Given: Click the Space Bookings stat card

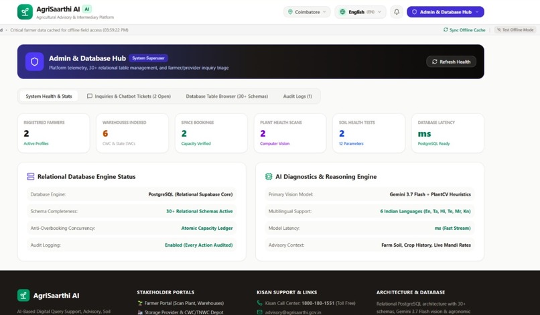Looking at the screenshot, I should tap(211, 133).
